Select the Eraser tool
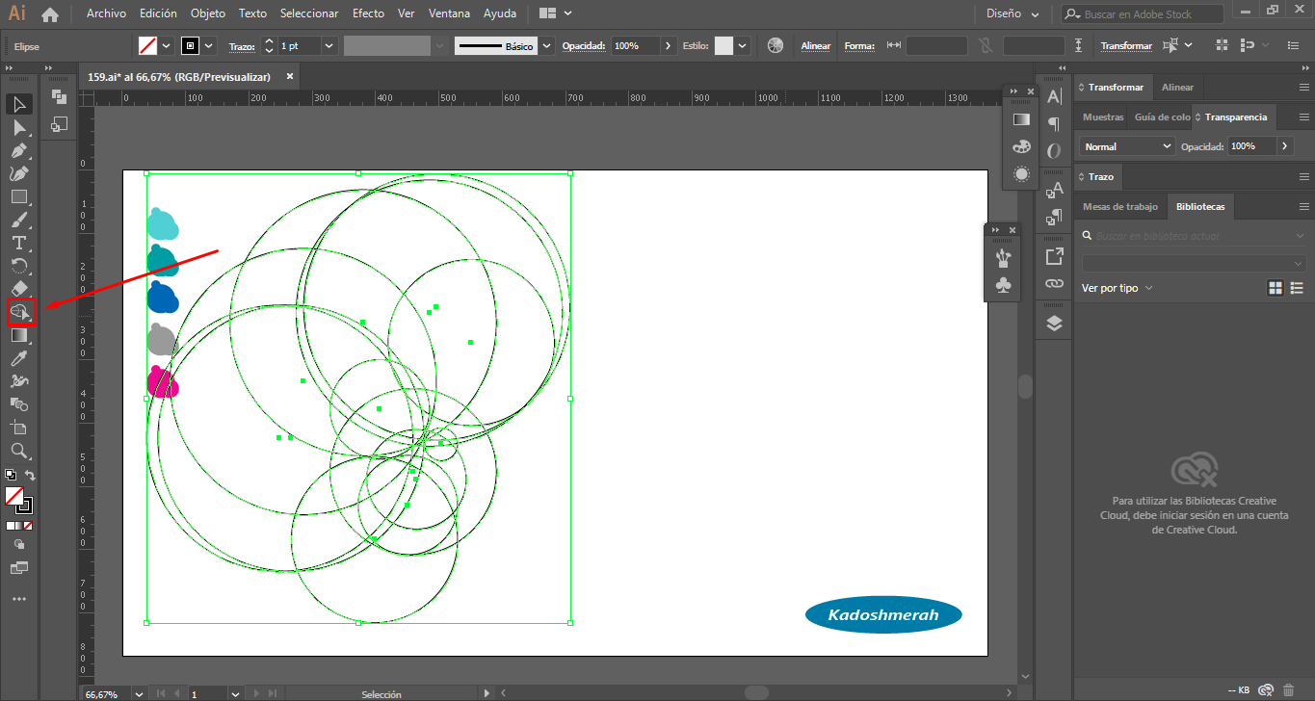1315x701 pixels. tap(19, 289)
